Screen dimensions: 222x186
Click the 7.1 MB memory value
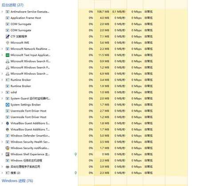(104, 36)
